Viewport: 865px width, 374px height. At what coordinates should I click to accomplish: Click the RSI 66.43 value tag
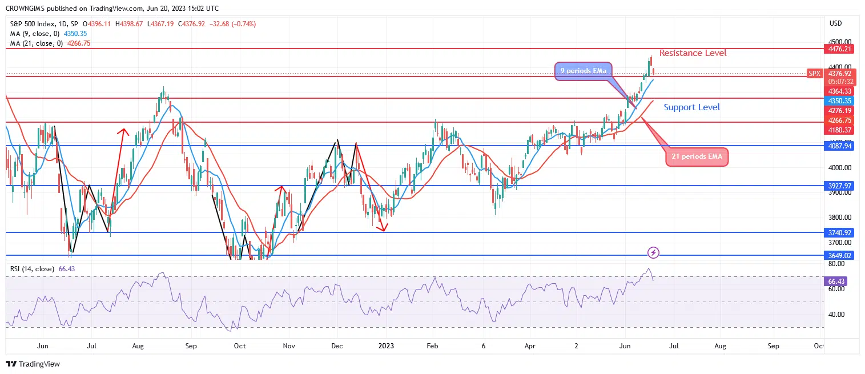pos(835,281)
